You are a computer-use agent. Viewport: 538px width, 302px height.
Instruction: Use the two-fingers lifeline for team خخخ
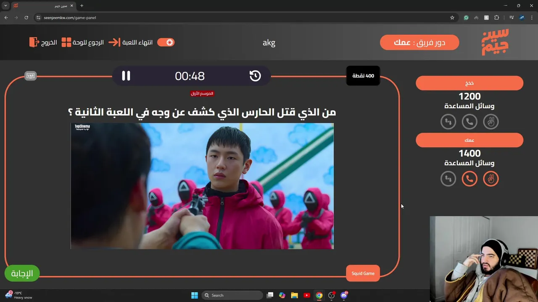point(491,122)
